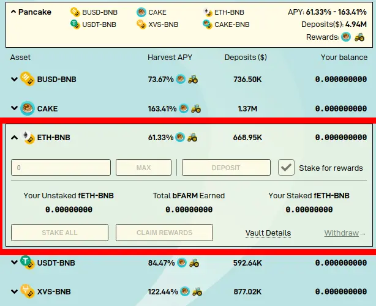Click the 4.94M total deposits figure
This screenshot has height=306, width=376.
(x=356, y=24)
